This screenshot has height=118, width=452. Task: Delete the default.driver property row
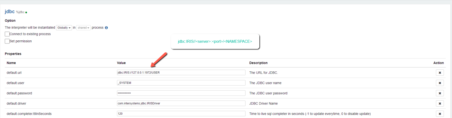[x=440, y=104]
